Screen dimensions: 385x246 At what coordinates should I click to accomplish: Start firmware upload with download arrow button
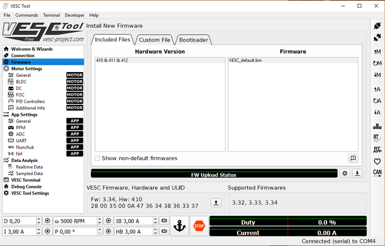click(357, 173)
